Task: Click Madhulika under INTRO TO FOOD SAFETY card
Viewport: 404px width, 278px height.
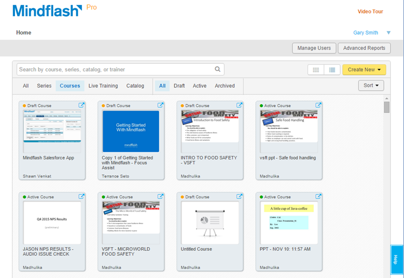Action: coord(190,176)
